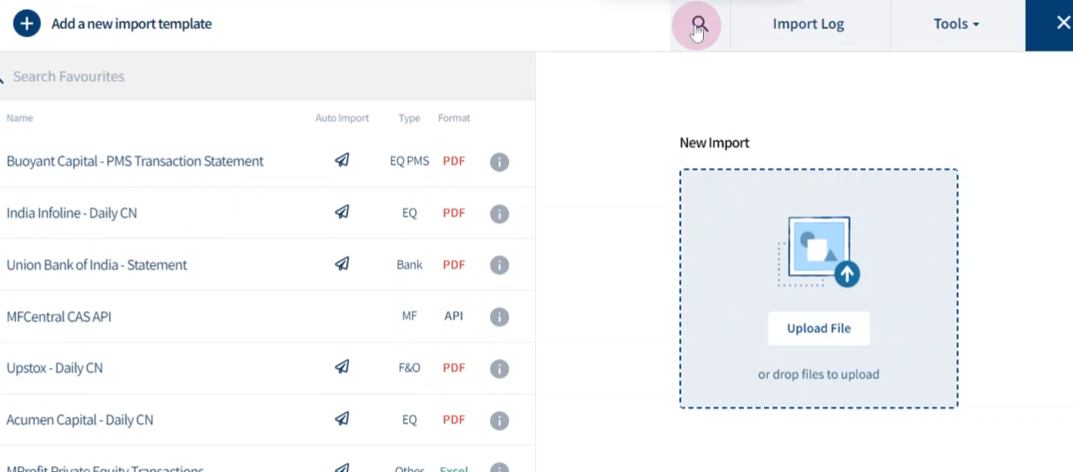The image size is (1073, 472).
Task: Click auto import icon for India Infoline
Action: pos(342,212)
